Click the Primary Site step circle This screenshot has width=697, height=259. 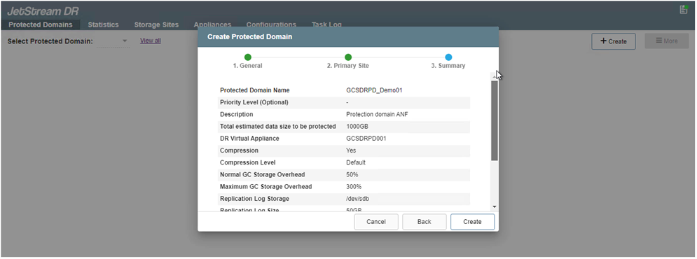pyautogui.click(x=348, y=57)
